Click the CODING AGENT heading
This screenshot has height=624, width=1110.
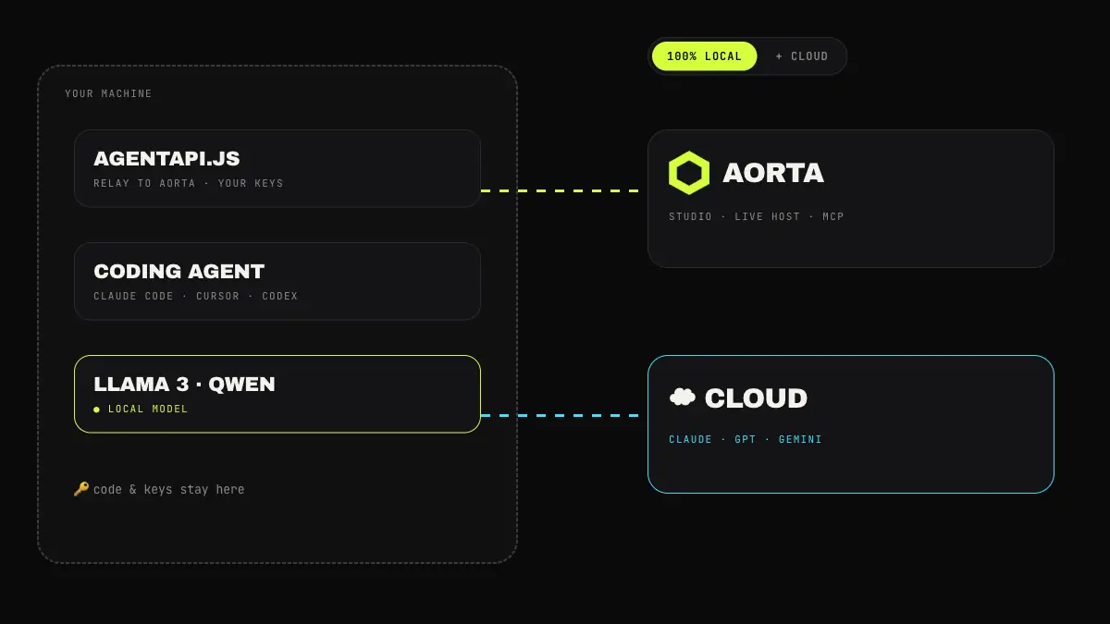179,272
